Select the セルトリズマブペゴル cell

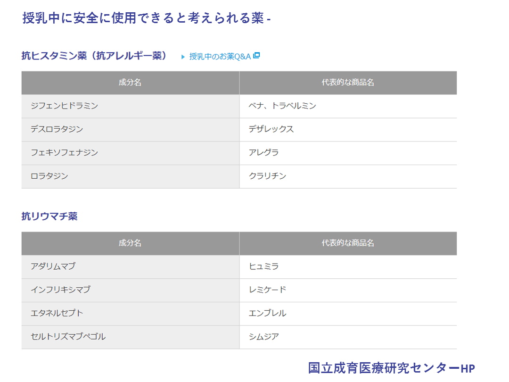(x=68, y=337)
